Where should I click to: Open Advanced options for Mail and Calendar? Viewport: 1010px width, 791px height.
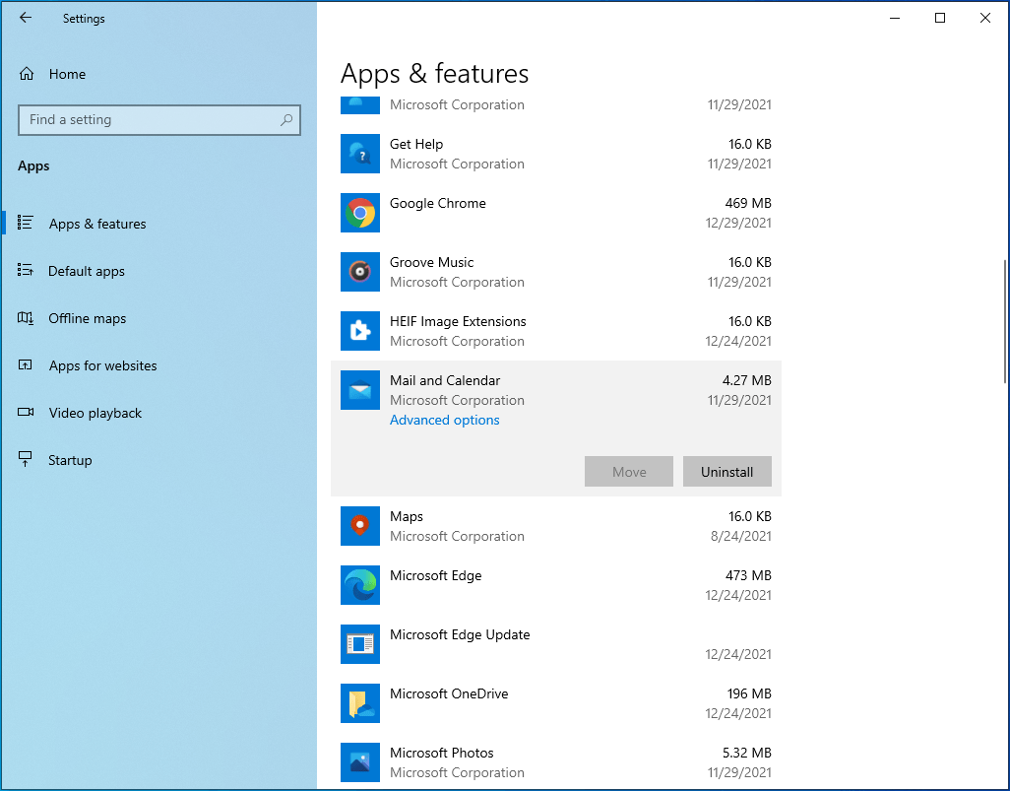[444, 420]
